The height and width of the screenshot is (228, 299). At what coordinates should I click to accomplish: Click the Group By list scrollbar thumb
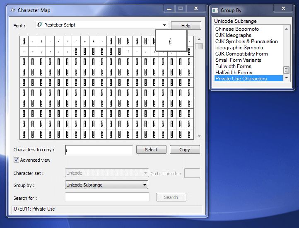click(286, 70)
